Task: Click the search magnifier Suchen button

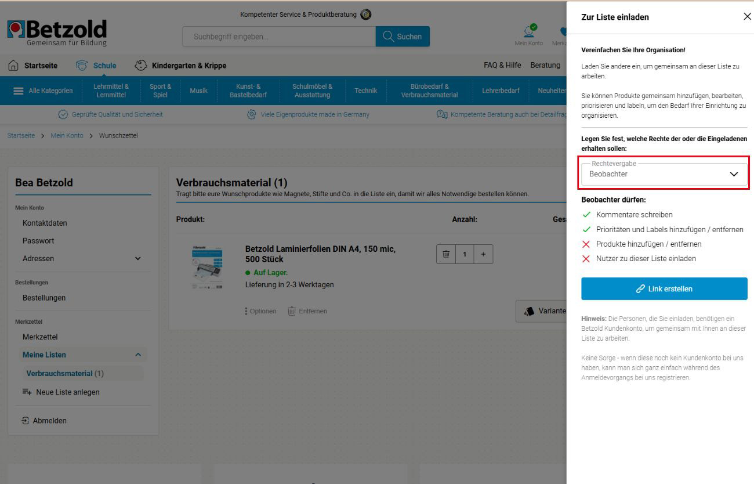Action: point(403,37)
